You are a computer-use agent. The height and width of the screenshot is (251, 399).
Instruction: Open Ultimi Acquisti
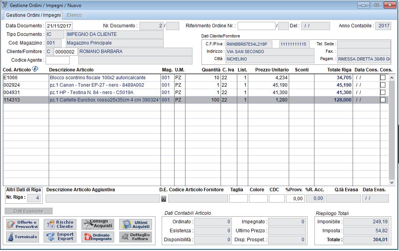tap(136, 224)
